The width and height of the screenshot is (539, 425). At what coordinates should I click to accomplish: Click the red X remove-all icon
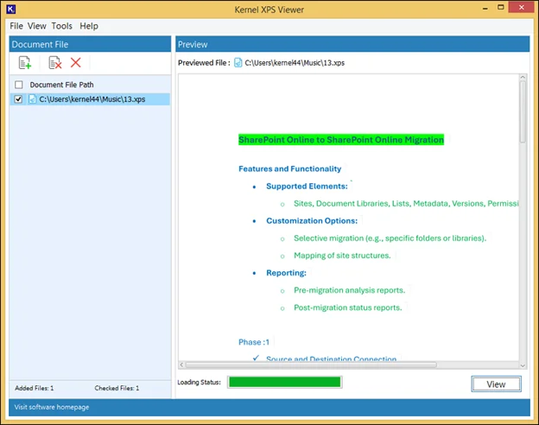[76, 62]
